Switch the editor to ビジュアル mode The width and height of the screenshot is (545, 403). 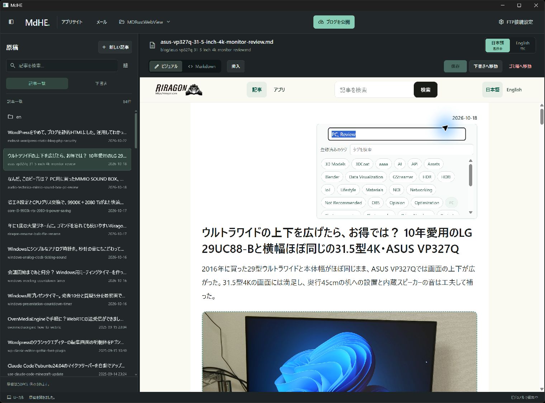[x=166, y=66]
